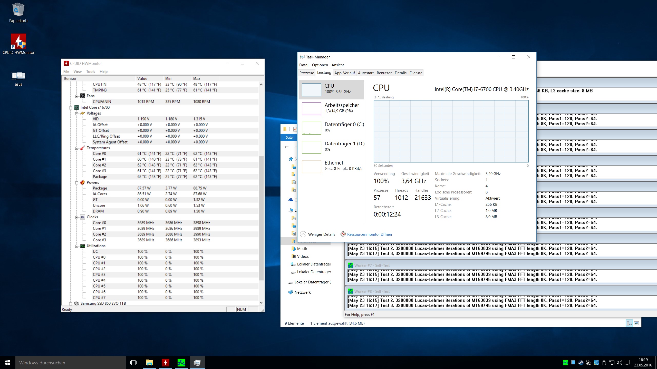Collapse the Clocks section in HWMonitor
Image resolution: width=657 pixels, height=369 pixels.
point(76,217)
